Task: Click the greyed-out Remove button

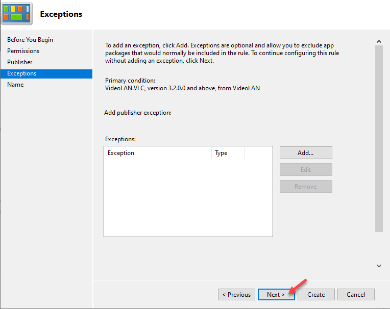Action: click(306, 187)
